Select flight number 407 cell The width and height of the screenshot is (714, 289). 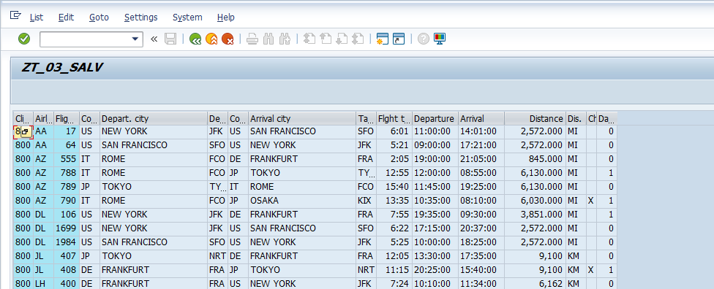click(67, 256)
